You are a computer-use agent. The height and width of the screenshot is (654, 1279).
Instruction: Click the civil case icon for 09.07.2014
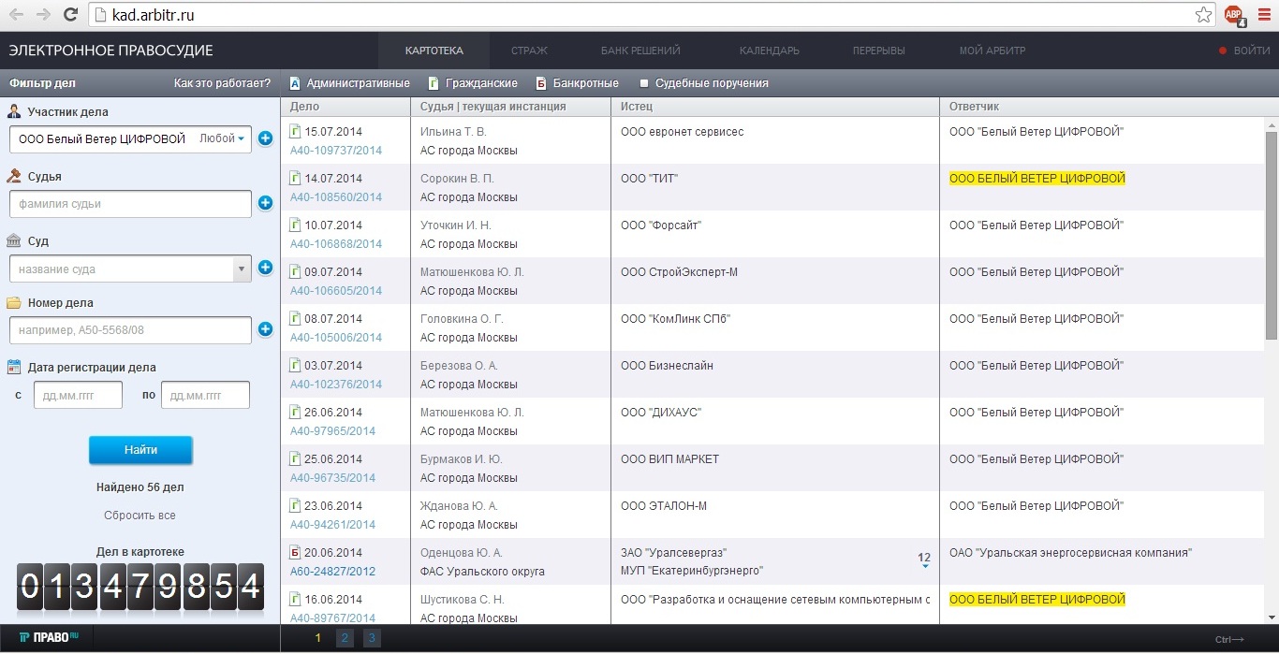[295, 271]
